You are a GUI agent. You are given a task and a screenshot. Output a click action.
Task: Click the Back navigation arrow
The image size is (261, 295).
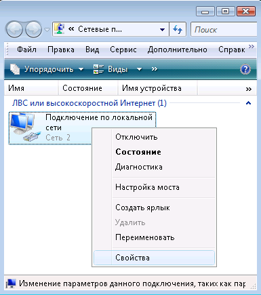14,29
